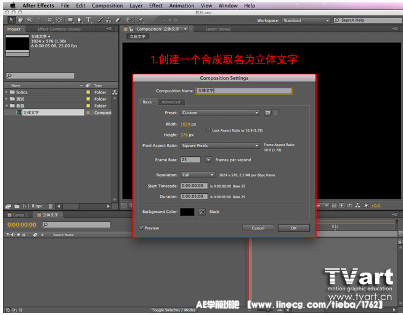Switch to Advanced tab in dialog
The width and height of the screenshot is (403, 315).
(171, 102)
